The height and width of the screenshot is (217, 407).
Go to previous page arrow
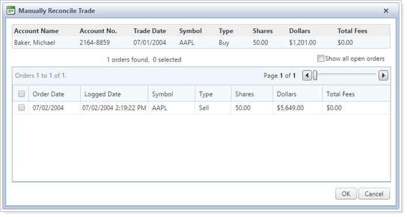(x=307, y=76)
